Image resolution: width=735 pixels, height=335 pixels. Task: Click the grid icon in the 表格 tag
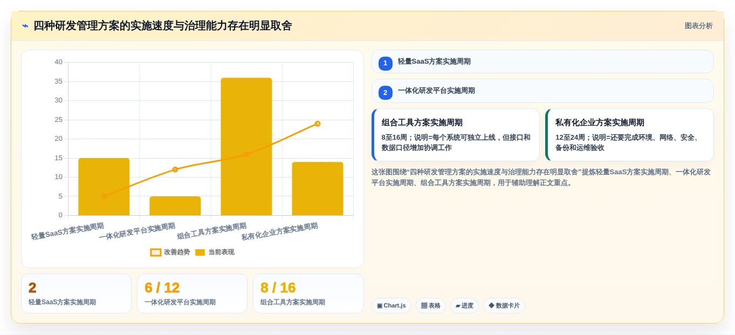click(x=424, y=306)
